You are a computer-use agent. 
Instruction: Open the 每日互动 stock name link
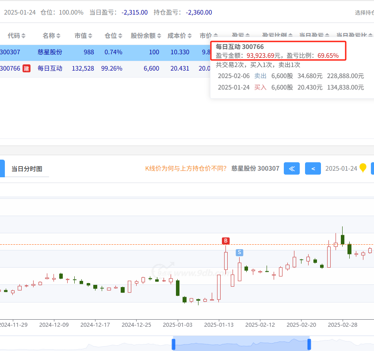(50, 68)
